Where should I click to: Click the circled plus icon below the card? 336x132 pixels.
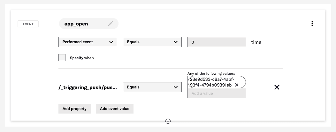(x=168, y=121)
